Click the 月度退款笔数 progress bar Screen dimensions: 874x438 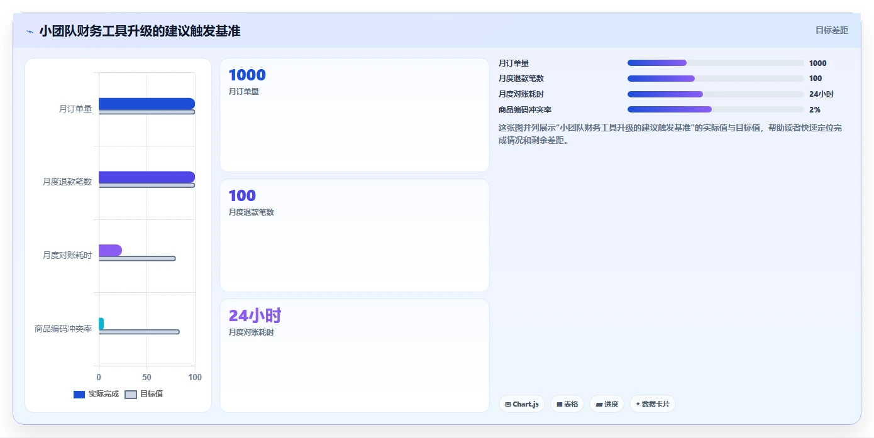(x=716, y=79)
